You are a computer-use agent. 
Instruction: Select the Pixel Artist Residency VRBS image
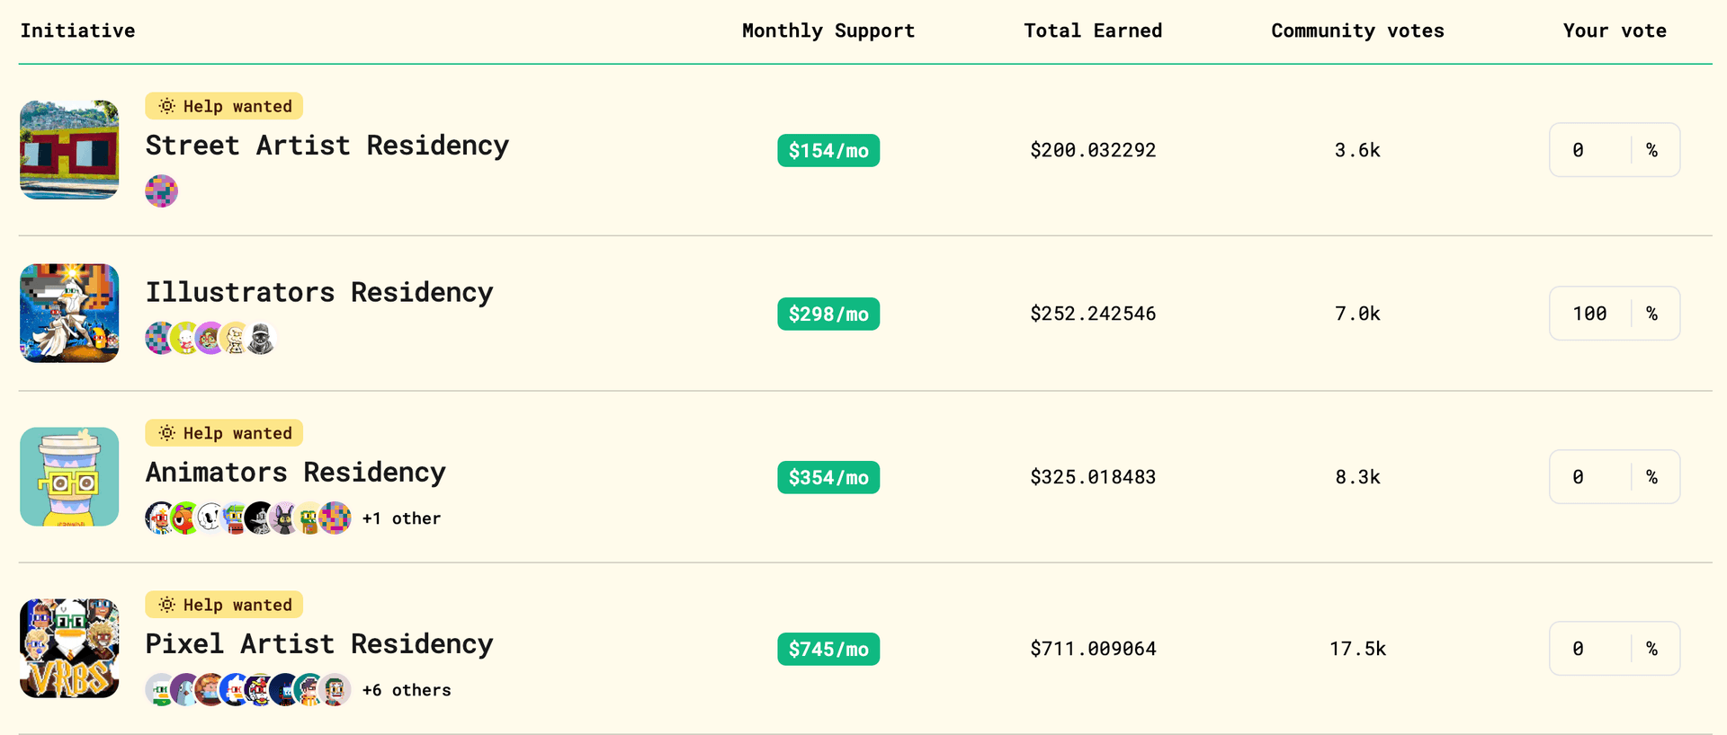coord(69,649)
